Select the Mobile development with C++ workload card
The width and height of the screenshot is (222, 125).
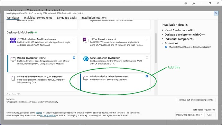click(x=42, y=82)
